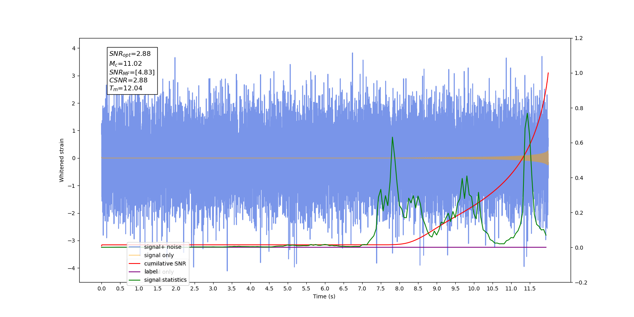
Task: Click the x-axis tick label 11.5
Action: click(530, 288)
